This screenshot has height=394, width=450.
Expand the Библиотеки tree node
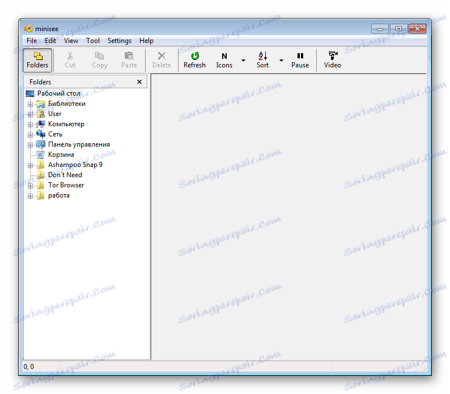pyautogui.click(x=30, y=104)
